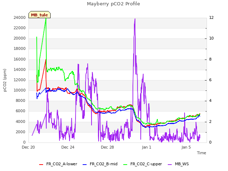
Task: Click the 4000 left-axis tick label
Action: tap(21, 122)
